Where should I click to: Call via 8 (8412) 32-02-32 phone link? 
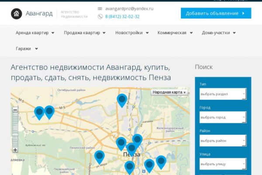(122, 17)
